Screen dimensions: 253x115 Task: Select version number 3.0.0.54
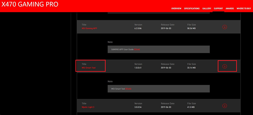tap(138, 107)
